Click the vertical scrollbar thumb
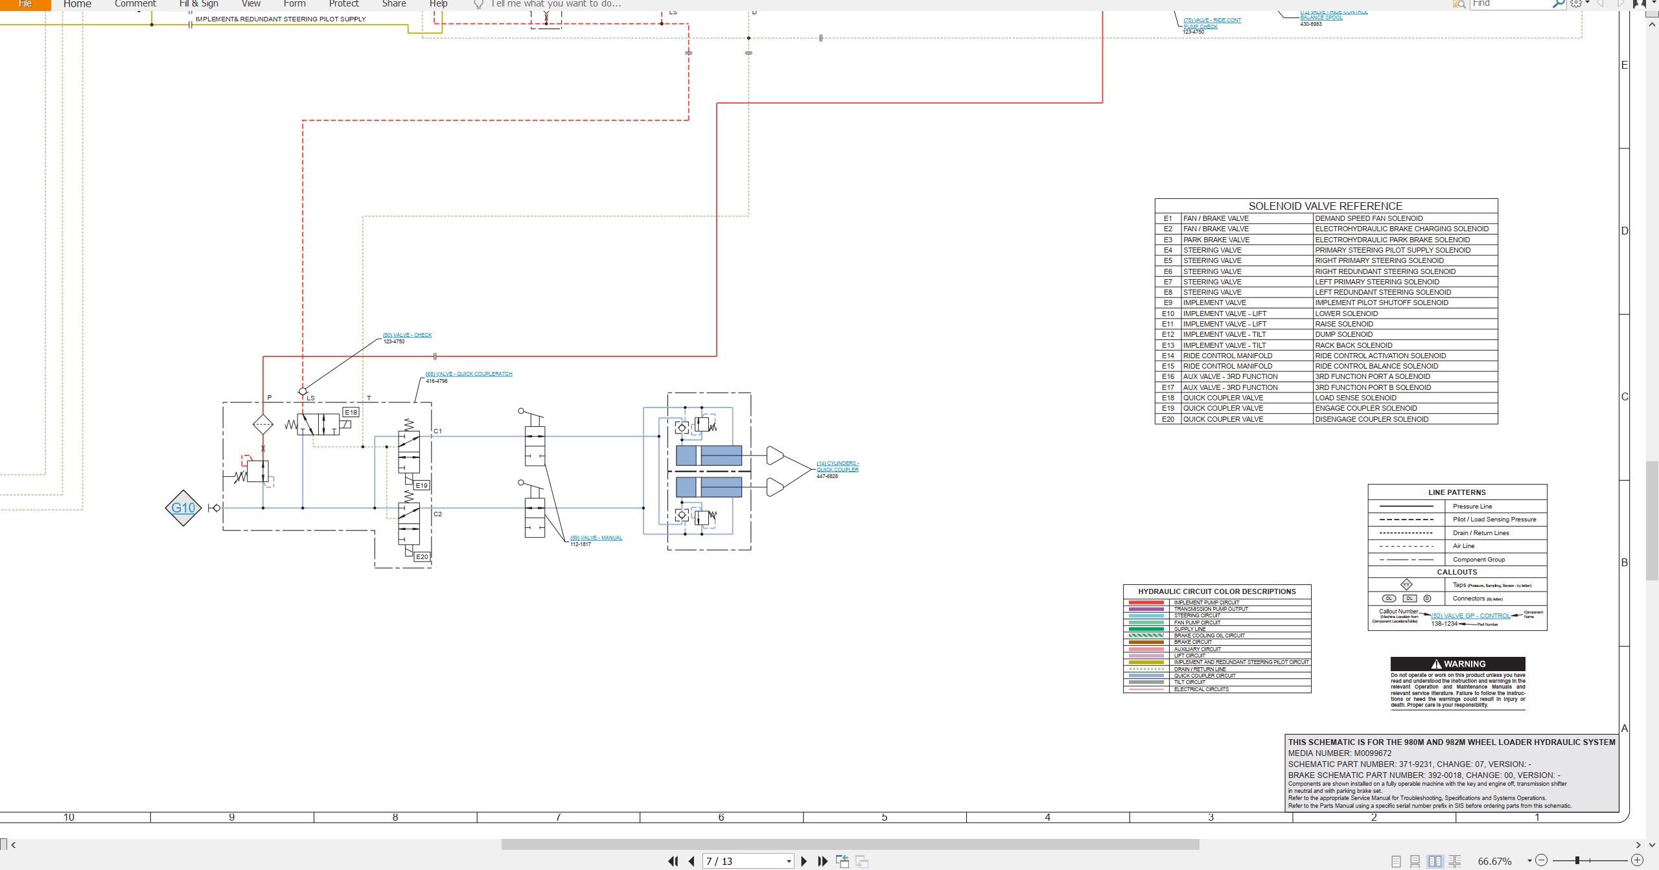 pyautogui.click(x=1652, y=520)
